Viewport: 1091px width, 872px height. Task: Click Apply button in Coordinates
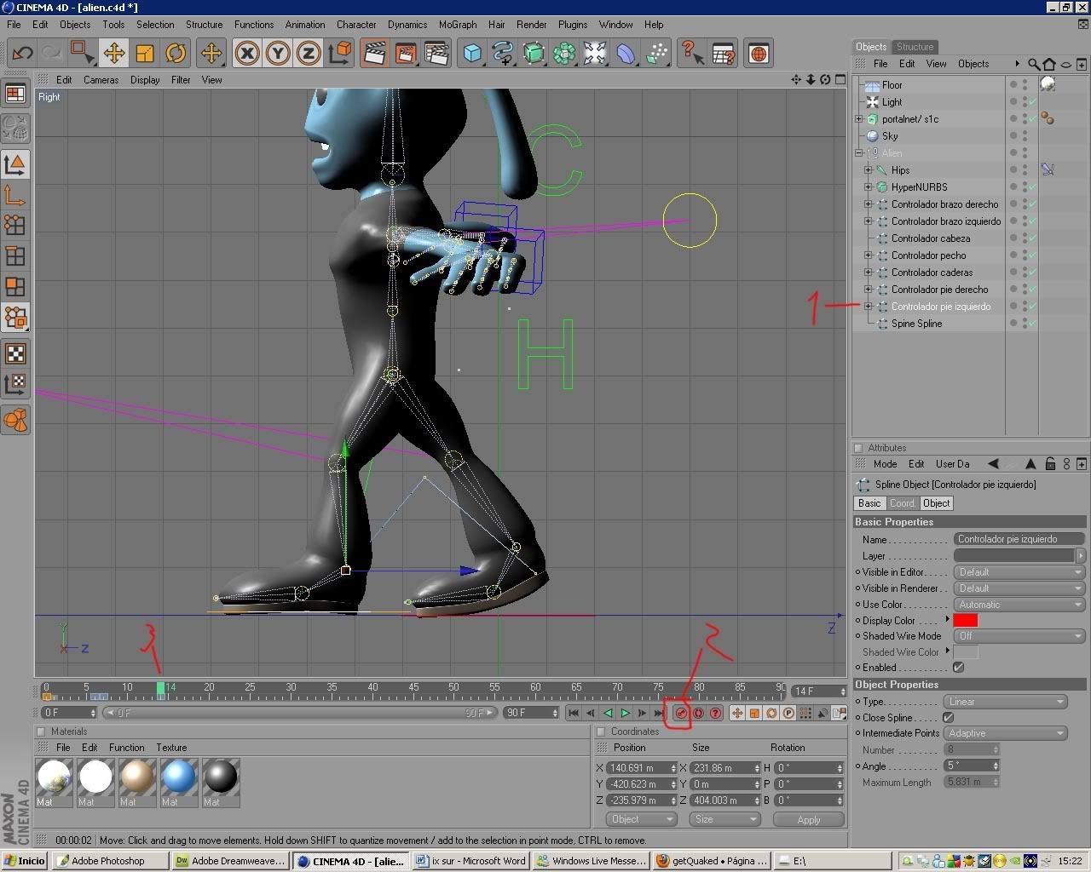[x=808, y=819]
